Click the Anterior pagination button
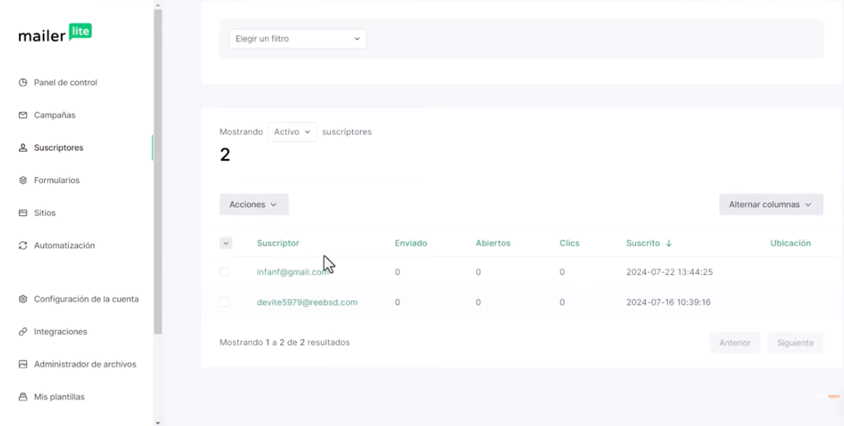844x426 pixels. pos(734,343)
